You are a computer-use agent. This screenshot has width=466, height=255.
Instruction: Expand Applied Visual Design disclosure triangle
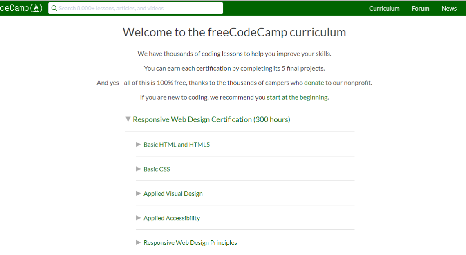point(138,193)
